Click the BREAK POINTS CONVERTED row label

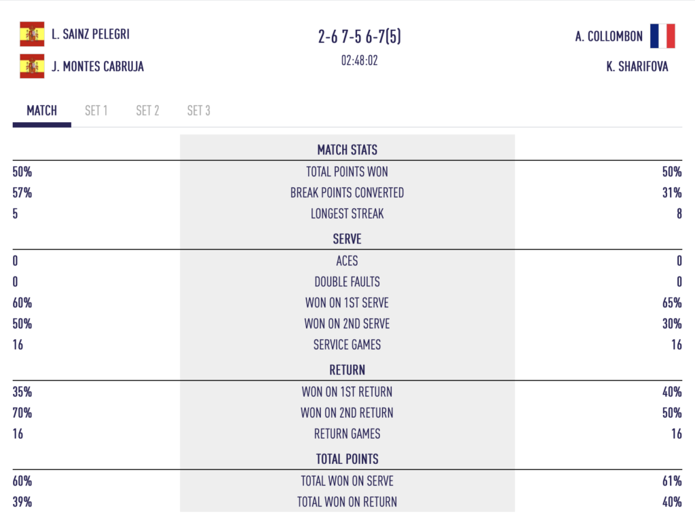(x=347, y=193)
